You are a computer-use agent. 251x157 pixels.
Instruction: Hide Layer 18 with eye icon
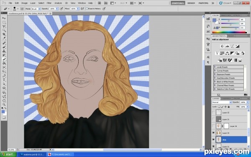pyautogui.click(x=213, y=133)
